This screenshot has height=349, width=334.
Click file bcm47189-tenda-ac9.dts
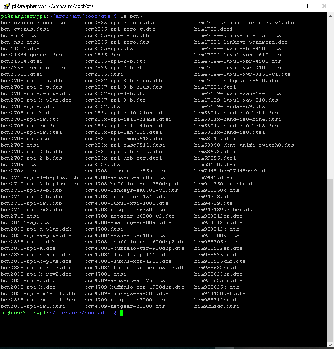(230, 107)
